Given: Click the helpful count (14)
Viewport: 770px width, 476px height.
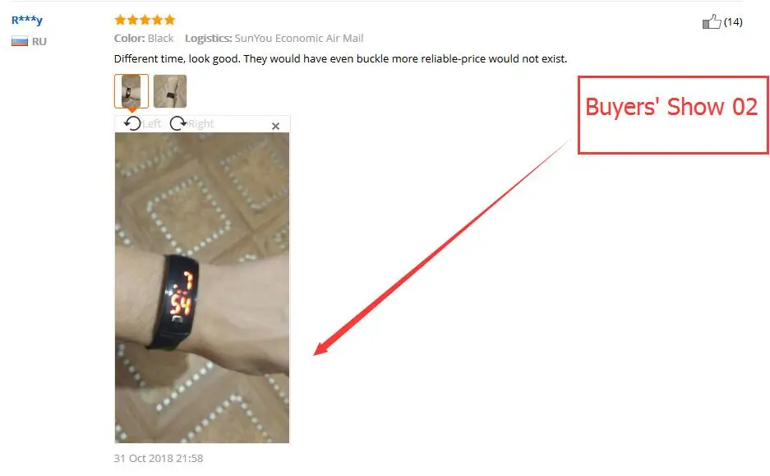Looking at the screenshot, I should pyautogui.click(x=733, y=22).
